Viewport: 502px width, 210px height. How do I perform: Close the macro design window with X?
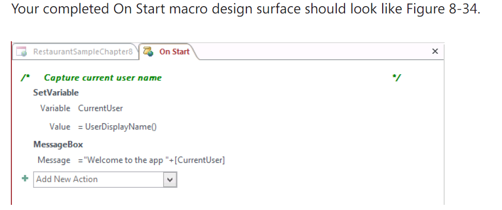click(x=435, y=51)
